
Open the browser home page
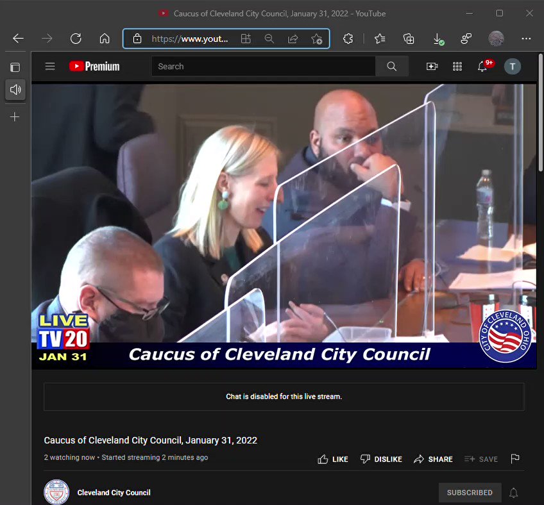coord(105,38)
